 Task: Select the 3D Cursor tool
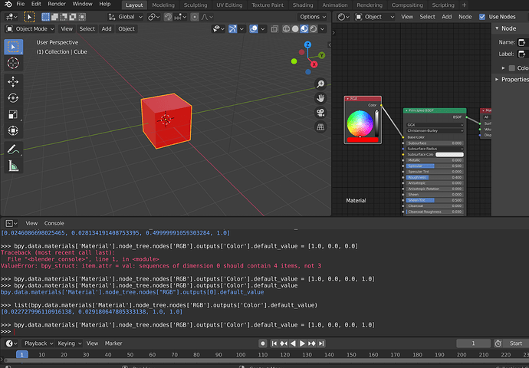click(13, 63)
